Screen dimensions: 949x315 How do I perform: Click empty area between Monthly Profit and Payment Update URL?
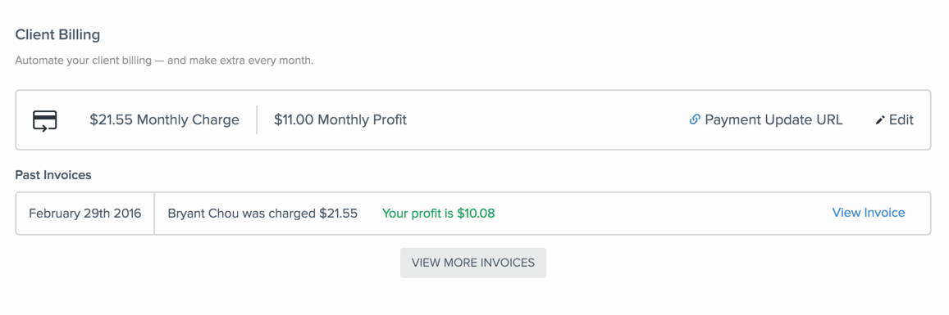point(548,119)
